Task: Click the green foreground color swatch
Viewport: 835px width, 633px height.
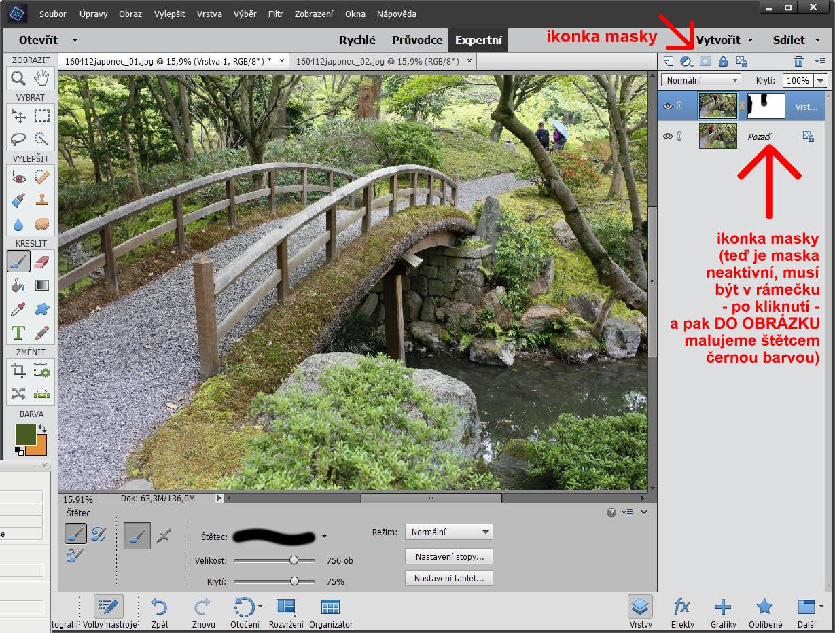Action: [25, 435]
